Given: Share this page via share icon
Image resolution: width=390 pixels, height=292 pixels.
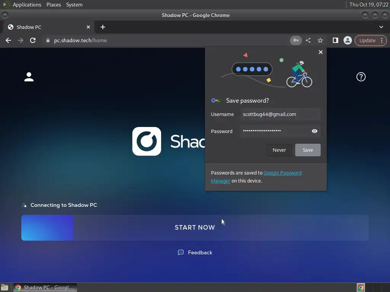Looking at the screenshot, I should pos(308,40).
